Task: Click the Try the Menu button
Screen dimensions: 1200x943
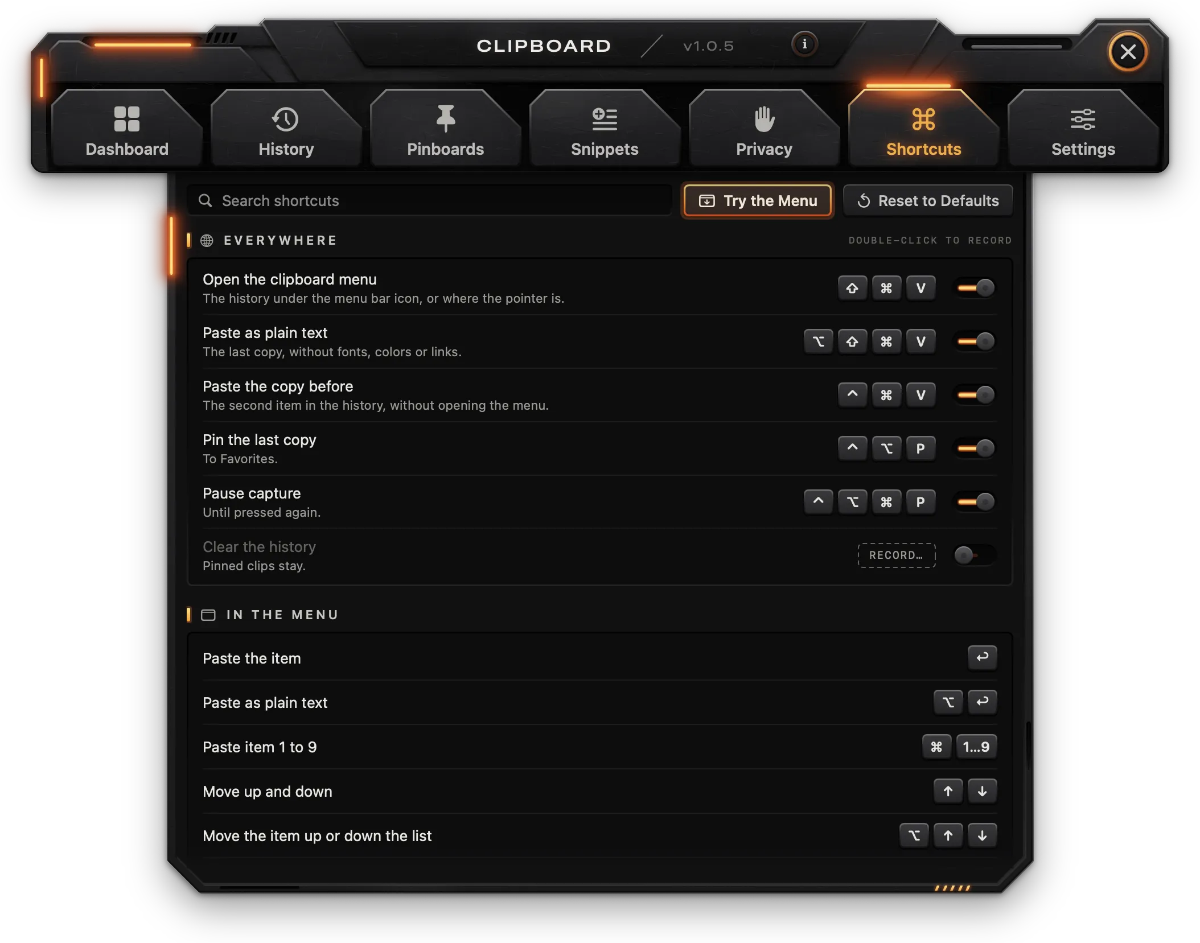Action: (758, 200)
